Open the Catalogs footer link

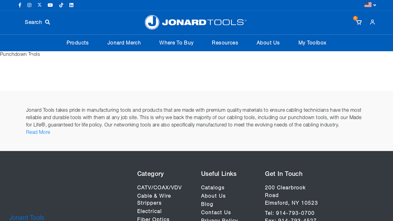click(x=213, y=188)
